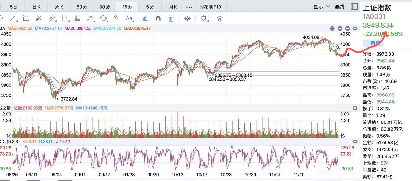Click the 总量:2162.20万 volume label
The height and width of the screenshot is (181, 412).
click(x=28, y=108)
